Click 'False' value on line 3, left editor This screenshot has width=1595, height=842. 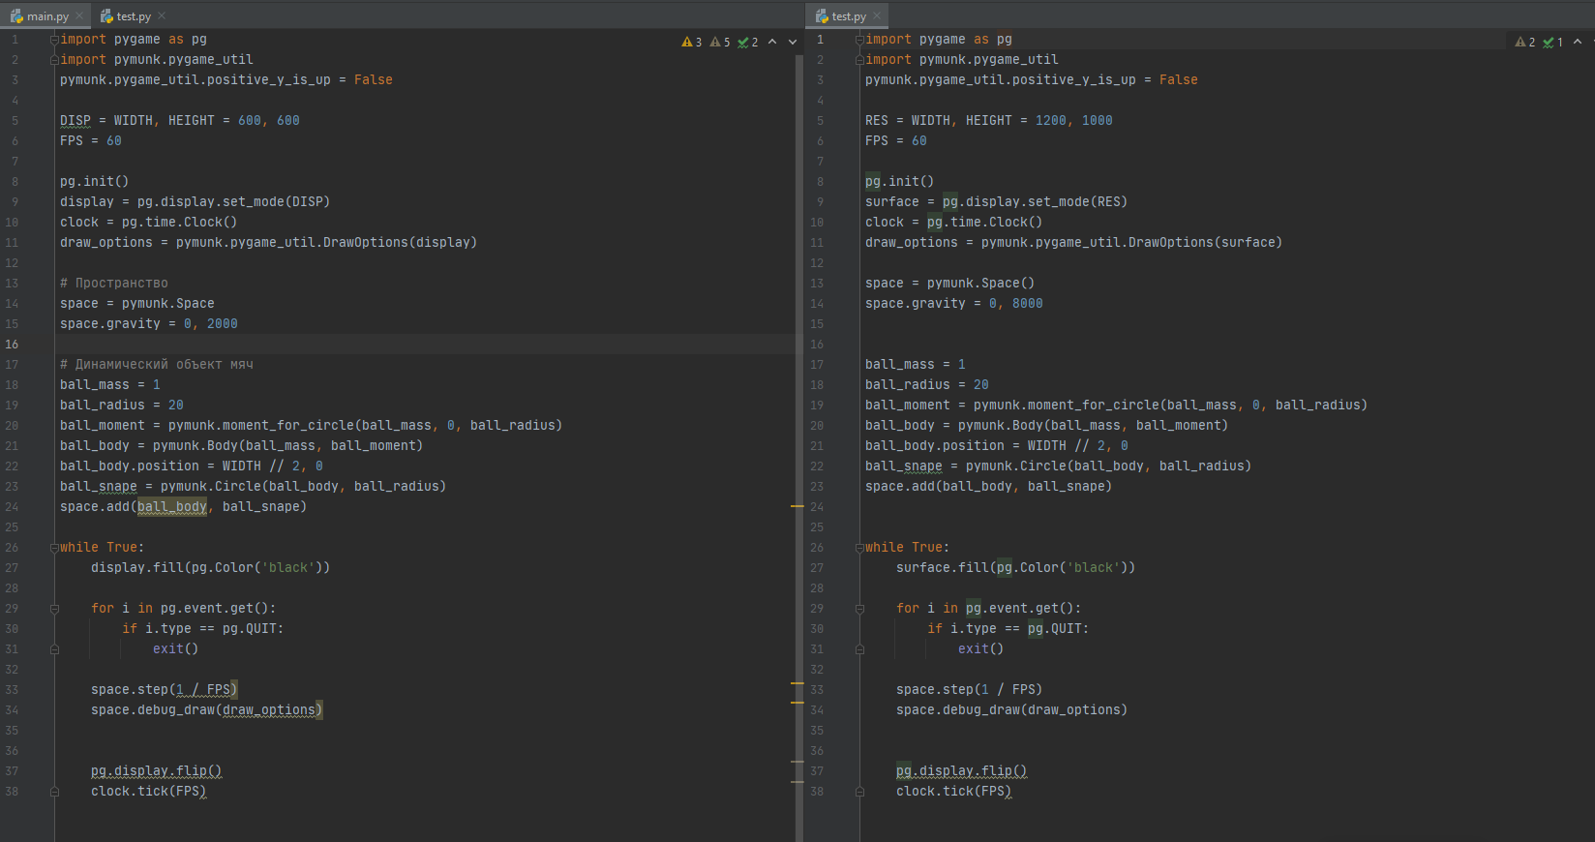[x=374, y=80]
